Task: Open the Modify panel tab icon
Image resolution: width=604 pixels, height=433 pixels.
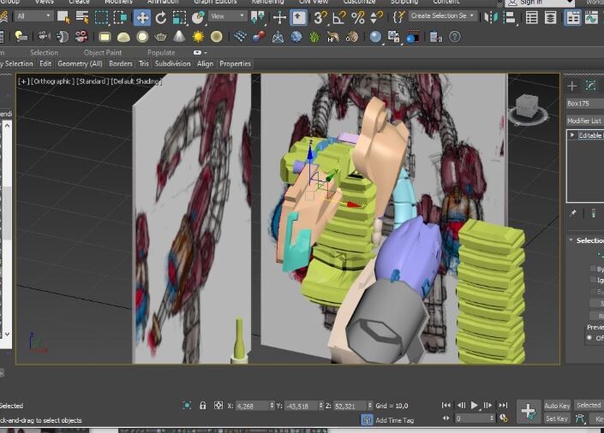Action: [590, 86]
